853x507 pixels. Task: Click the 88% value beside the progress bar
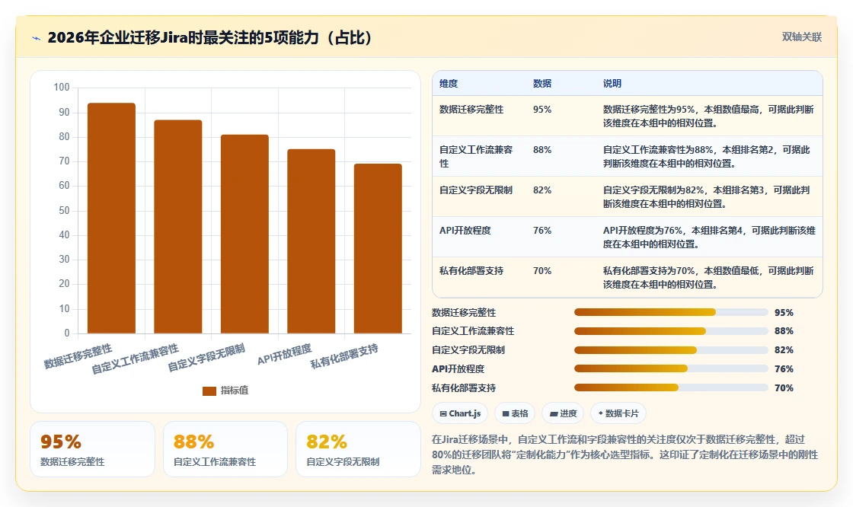784,330
